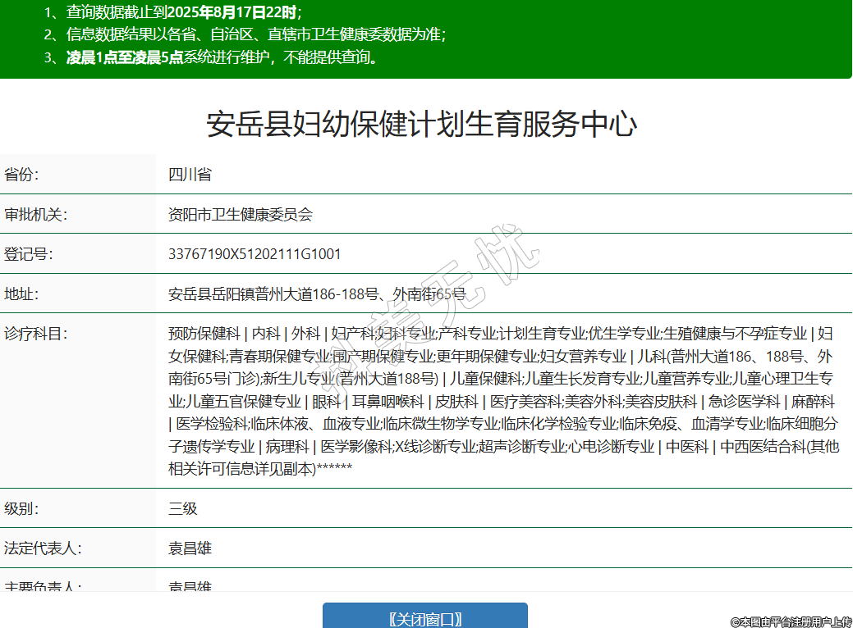This screenshot has width=853, height=628.
Task: Click the 登记号 field label
Action: click(x=29, y=254)
